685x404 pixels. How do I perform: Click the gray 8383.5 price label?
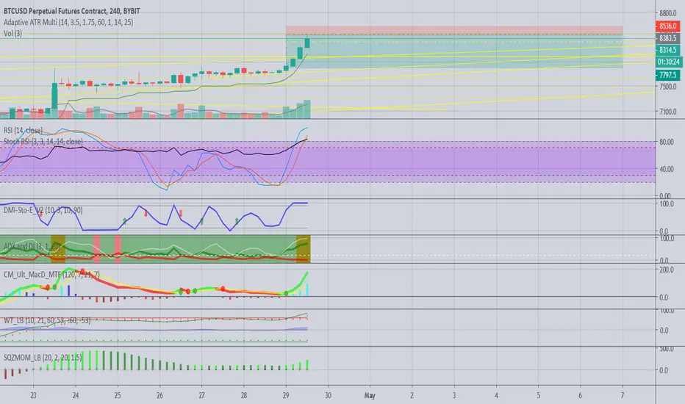pos(667,38)
